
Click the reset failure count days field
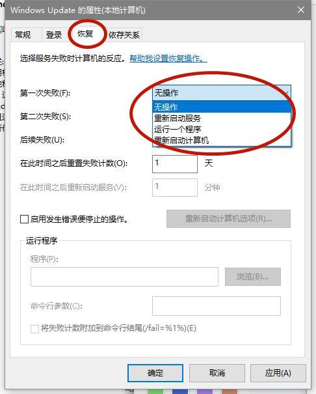coord(175,164)
